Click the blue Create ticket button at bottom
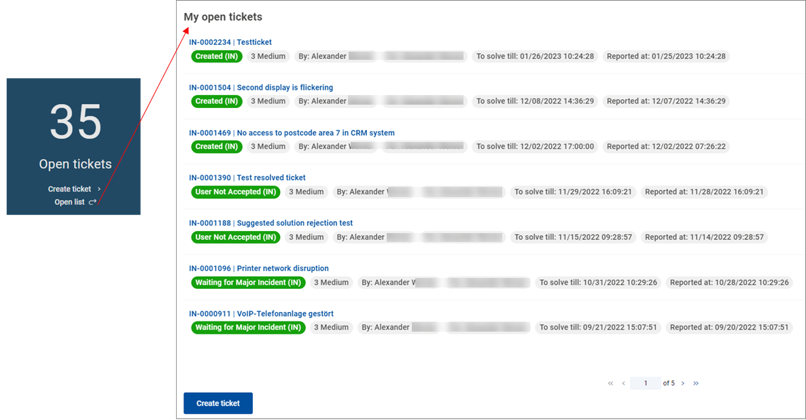 click(x=217, y=403)
